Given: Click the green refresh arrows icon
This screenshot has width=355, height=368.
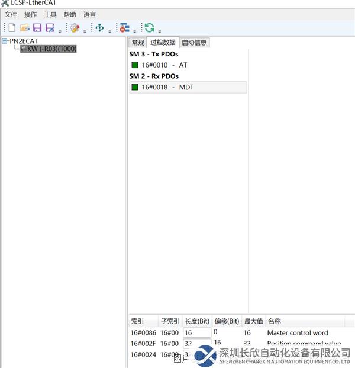Looking at the screenshot, I should [x=149, y=28].
